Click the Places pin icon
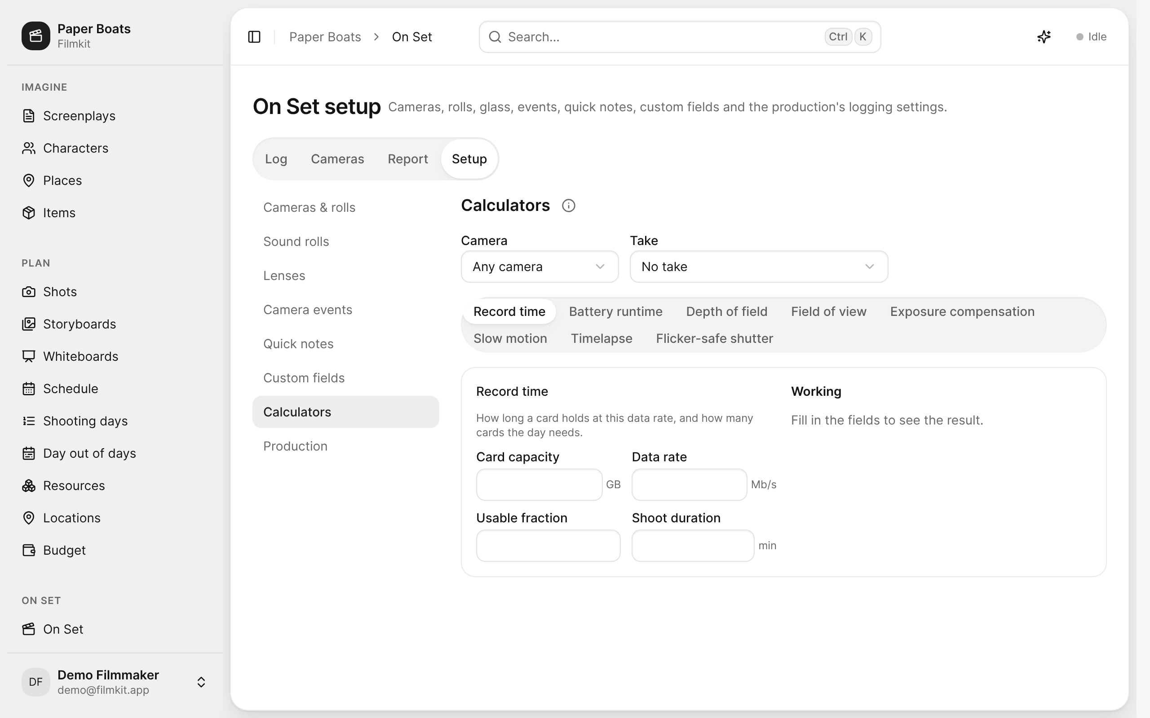This screenshot has height=718, width=1150. [28, 180]
